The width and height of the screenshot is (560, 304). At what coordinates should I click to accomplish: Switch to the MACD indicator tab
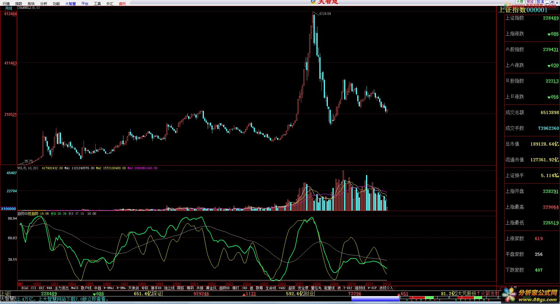tap(75, 288)
